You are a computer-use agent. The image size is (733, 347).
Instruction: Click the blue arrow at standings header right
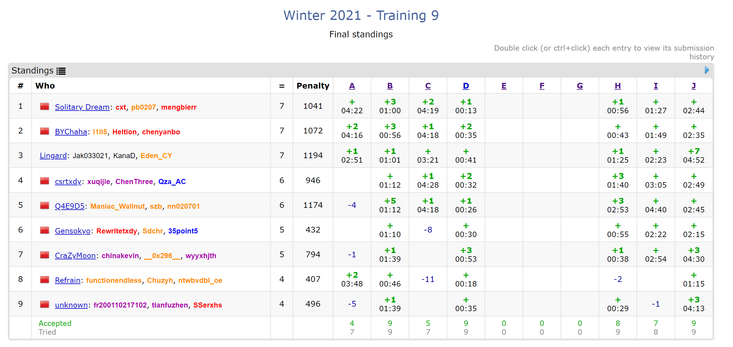(x=707, y=70)
